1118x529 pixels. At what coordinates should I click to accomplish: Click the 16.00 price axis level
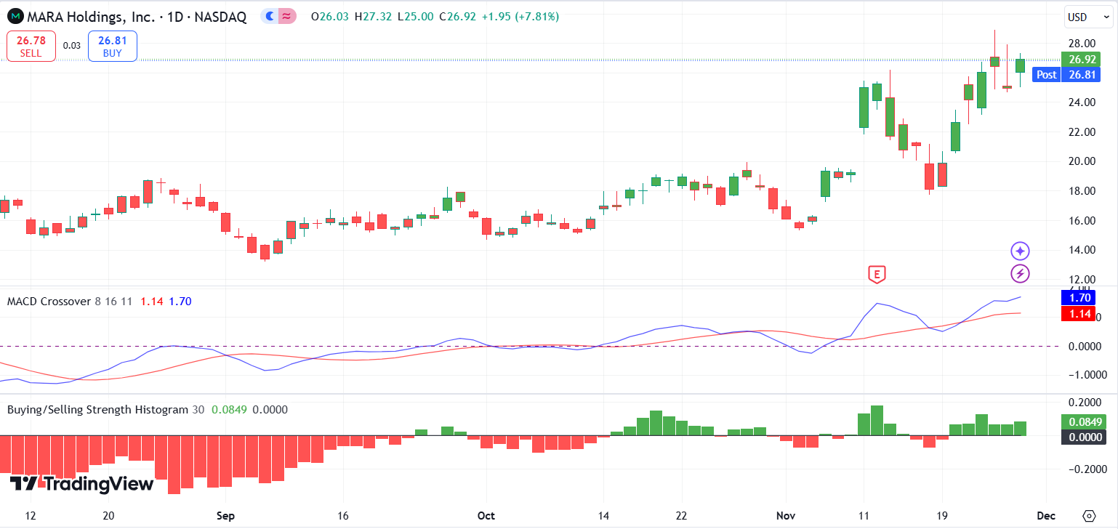pos(1082,221)
